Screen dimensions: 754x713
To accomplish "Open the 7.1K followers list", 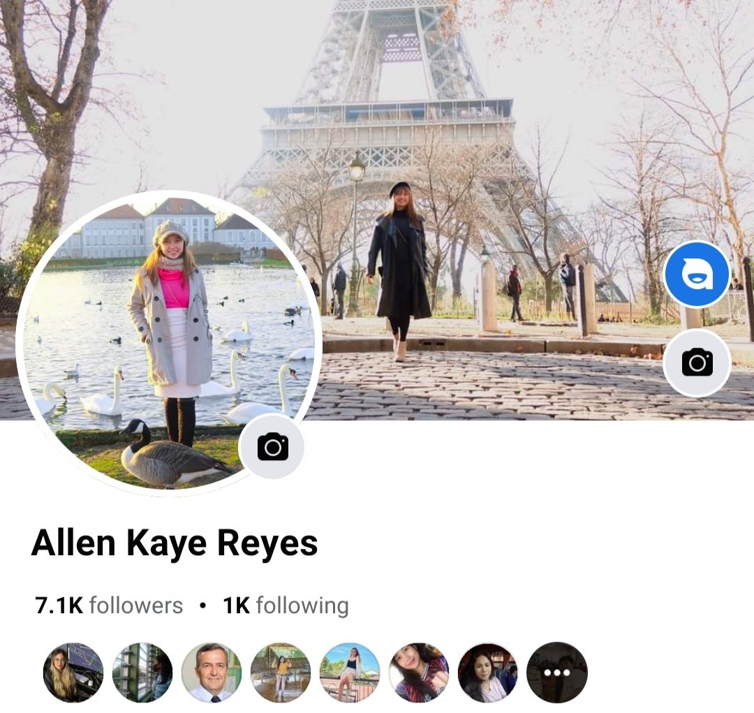I will click(x=109, y=605).
